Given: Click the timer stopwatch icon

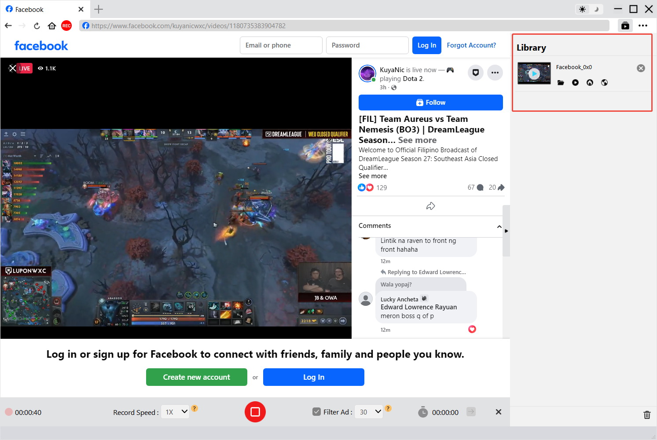Looking at the screenshot, I should coord(423,412).
